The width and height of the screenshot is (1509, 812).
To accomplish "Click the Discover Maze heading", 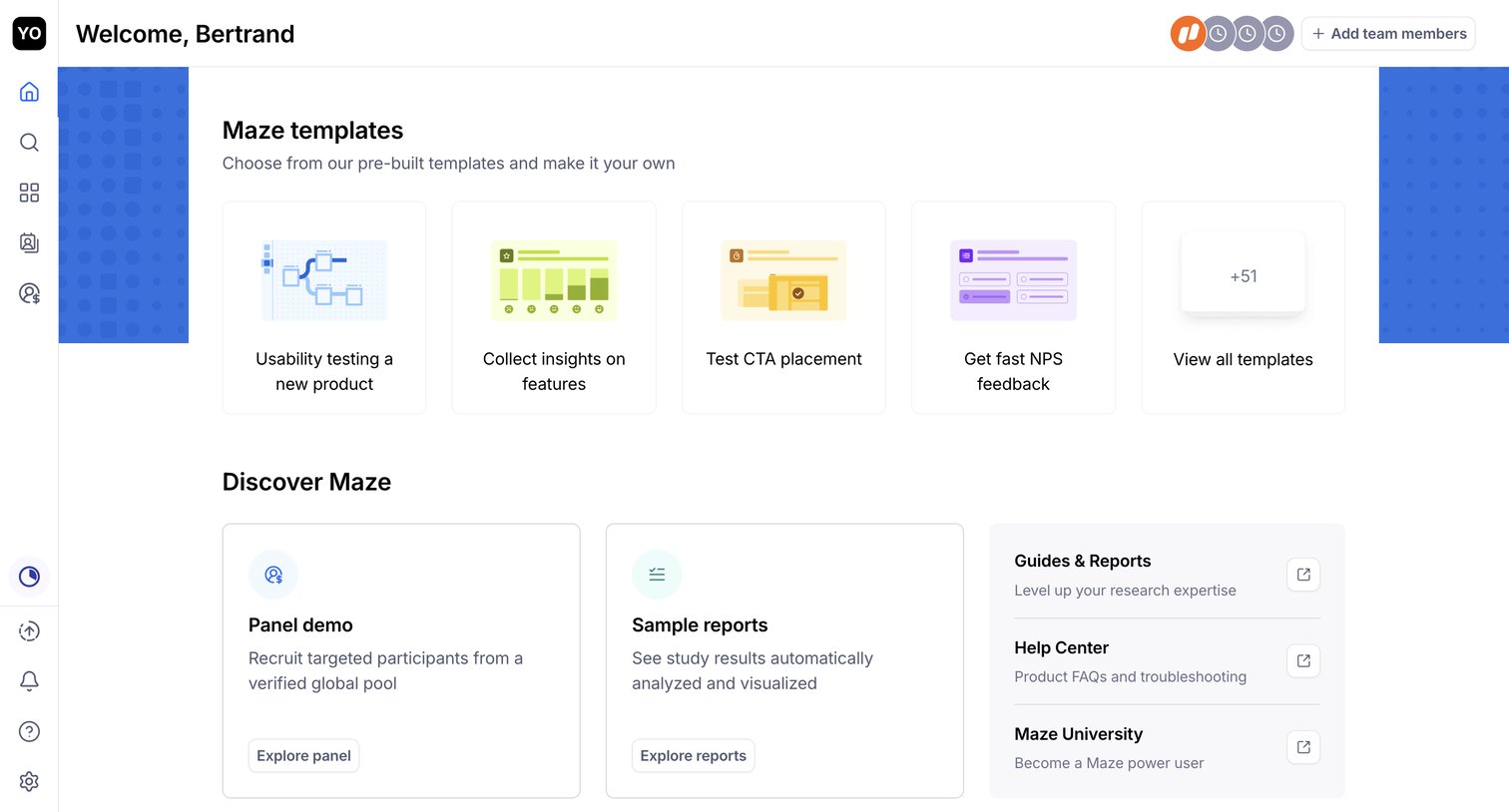I will pos(306,482).
